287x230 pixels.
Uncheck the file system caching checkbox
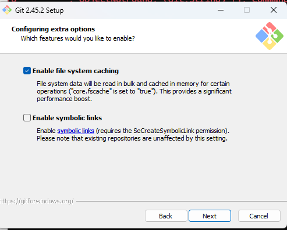[x=27, y=71]
